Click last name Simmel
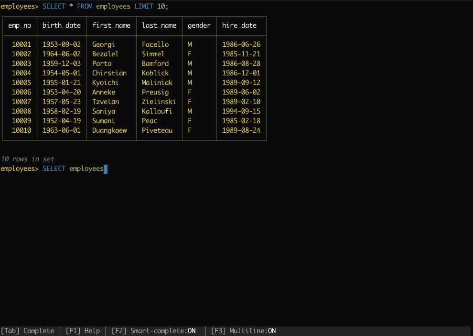The height and width of the screenshot is (336, 473). click(x=153, y=54)
